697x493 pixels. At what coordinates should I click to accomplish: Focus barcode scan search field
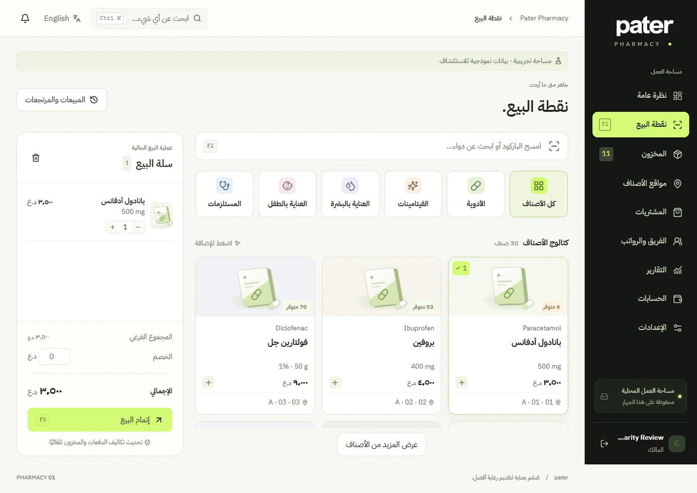(x=381, y=146)
